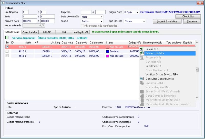Open the Status filter dropdown
The width and height of the screenshot is (205, 139).
pyautogui.click(x=101, y=21)
